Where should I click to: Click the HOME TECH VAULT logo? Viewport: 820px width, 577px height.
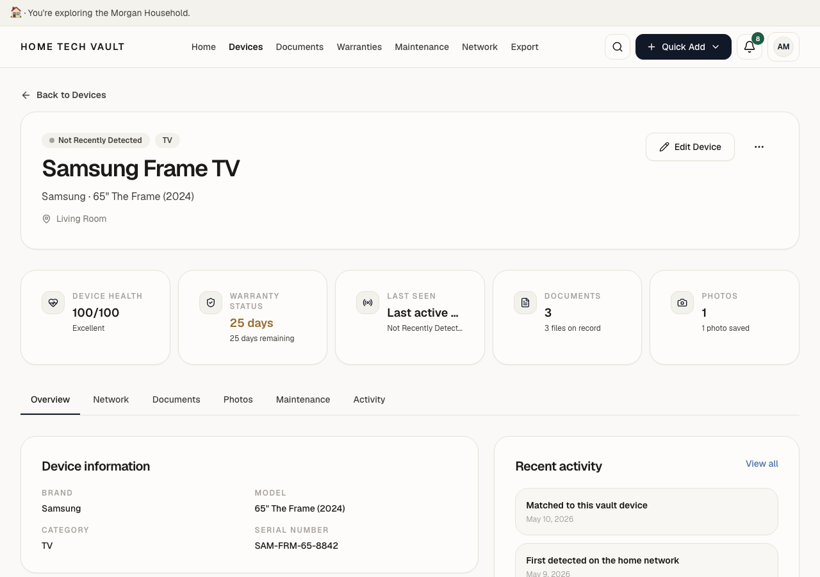(x=72, y=47)
